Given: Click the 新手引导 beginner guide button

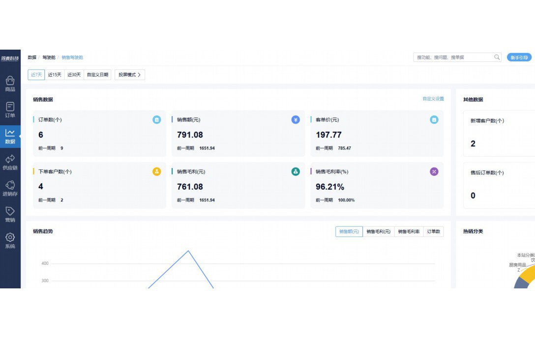Looking at the screenshot, I should pyautogui.click(x=519, y=57).
